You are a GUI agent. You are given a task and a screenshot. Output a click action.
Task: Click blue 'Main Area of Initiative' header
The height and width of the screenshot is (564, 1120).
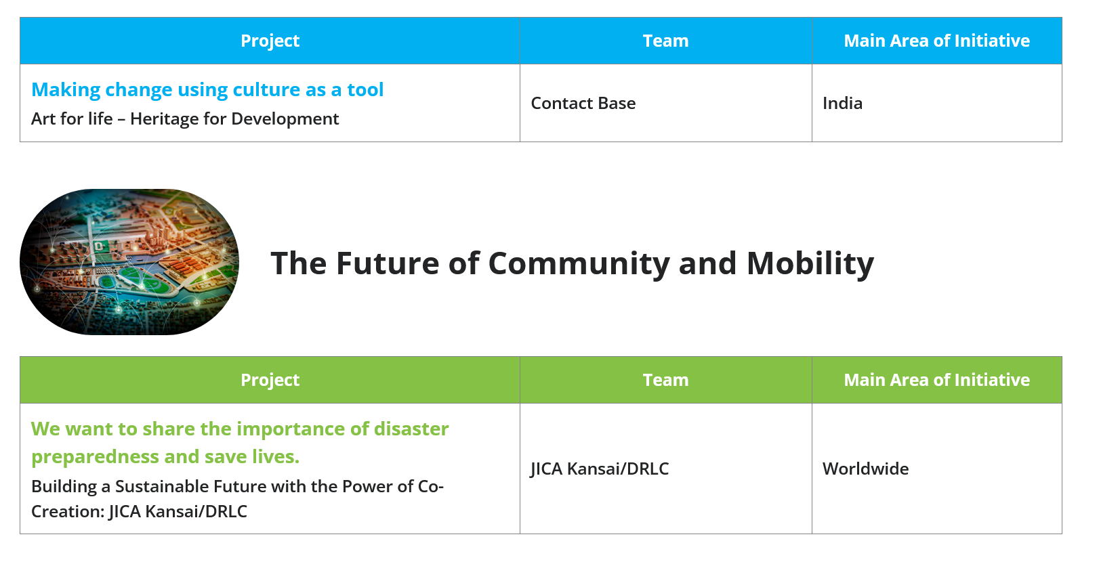(936, 41)
